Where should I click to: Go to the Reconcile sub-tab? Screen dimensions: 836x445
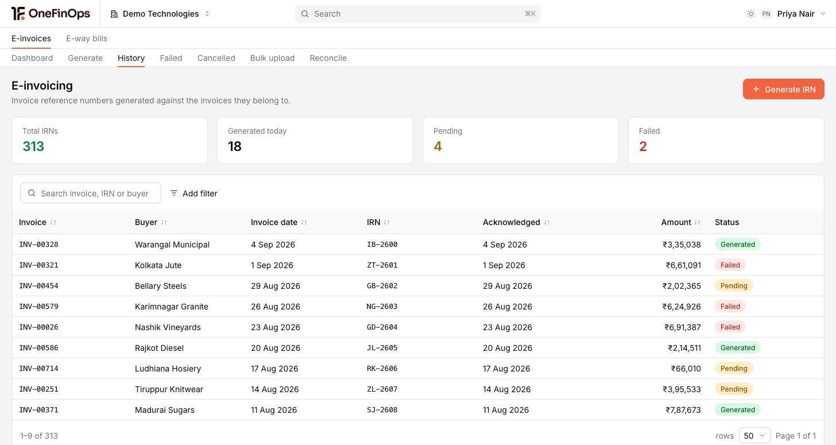pyautogui.click(x=328, y=58)
